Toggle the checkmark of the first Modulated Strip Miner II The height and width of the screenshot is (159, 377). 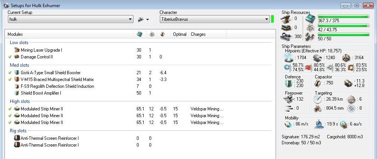click(10, 109)
